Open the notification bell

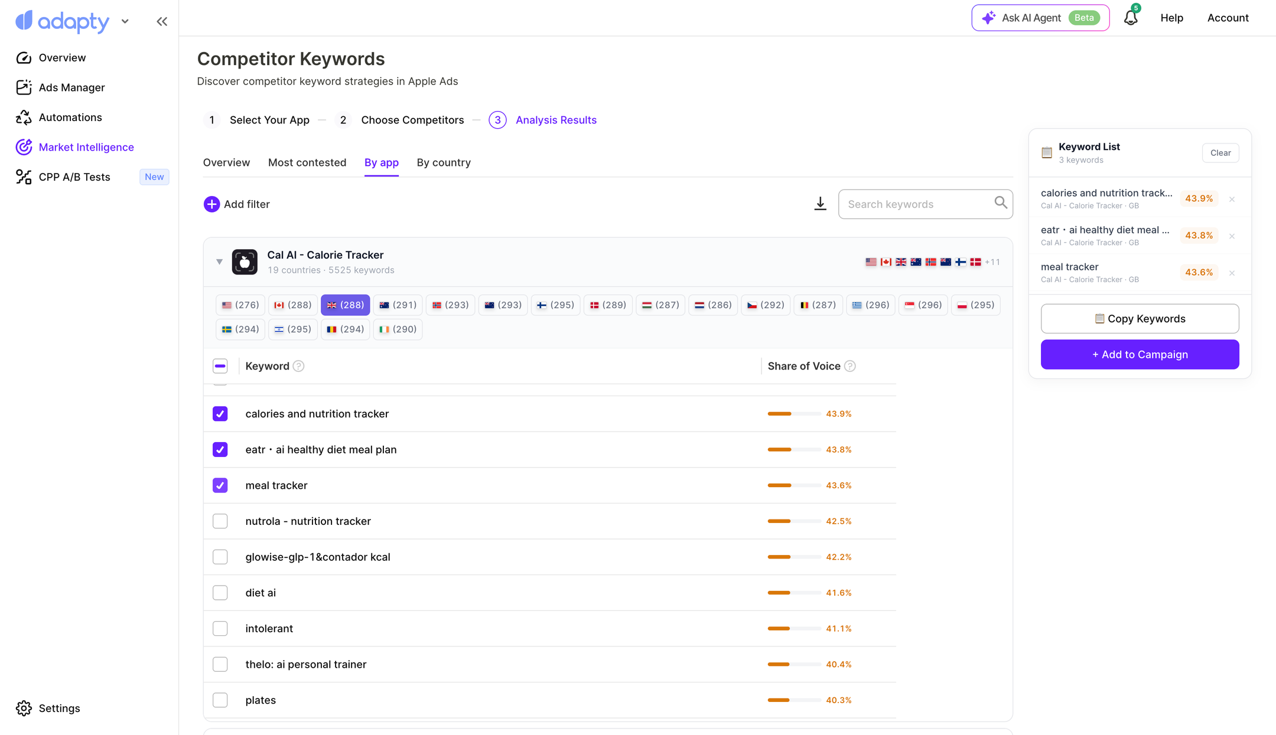[1131, 18]
